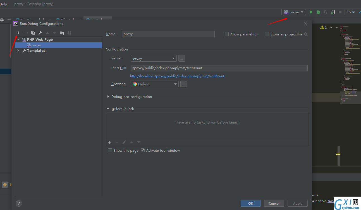This screenshot has width=361, height=210.
Task: Move configuration up arrow in toolbar
Action: click(47, 33)
